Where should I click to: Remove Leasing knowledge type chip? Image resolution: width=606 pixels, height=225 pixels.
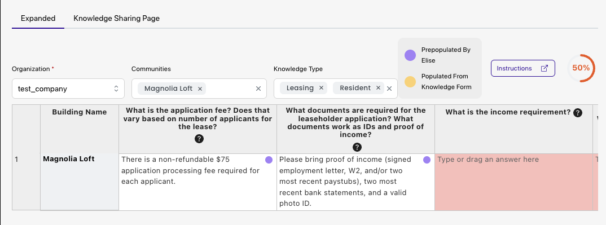click(321, 88)
